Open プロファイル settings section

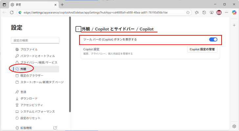coord(35,49)
